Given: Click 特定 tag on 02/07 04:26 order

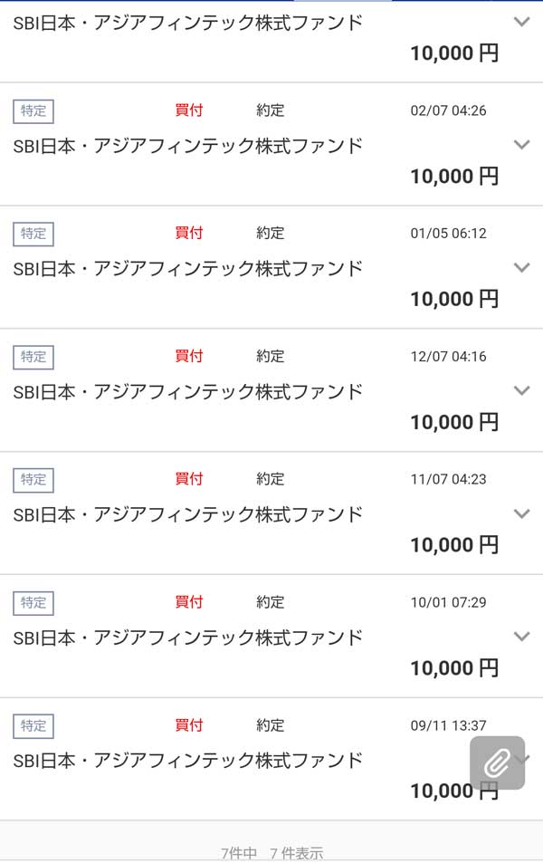Looking at the screenshot, I should [x=33, y=110].
